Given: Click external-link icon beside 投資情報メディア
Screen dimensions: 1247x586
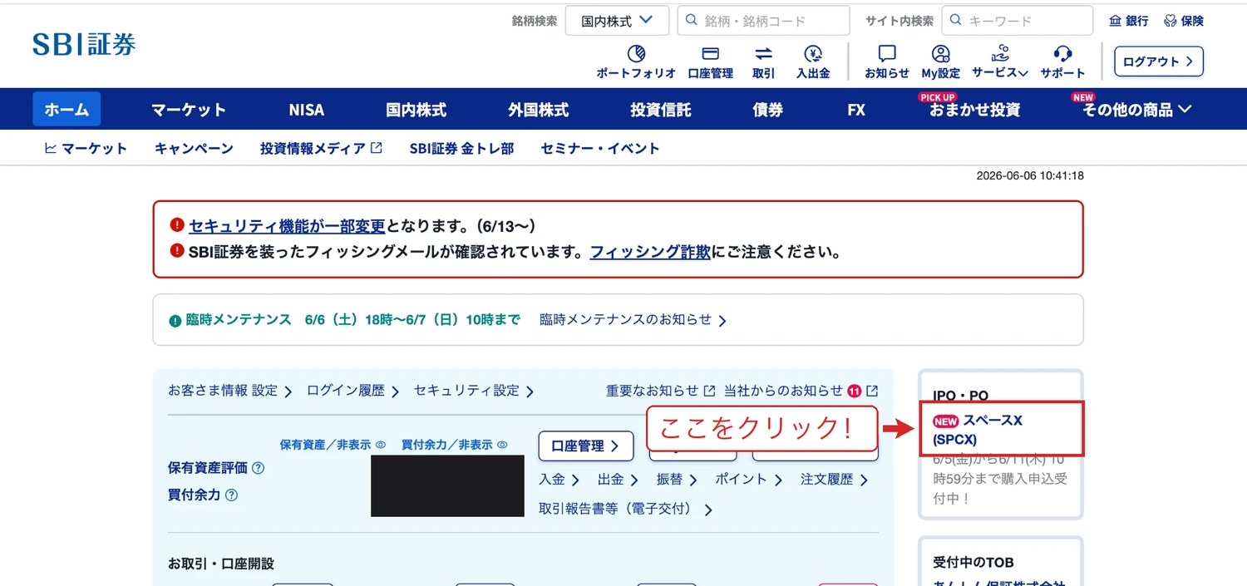Looking at the screenshot, I should pyautogui.click(x=377, y=148).
